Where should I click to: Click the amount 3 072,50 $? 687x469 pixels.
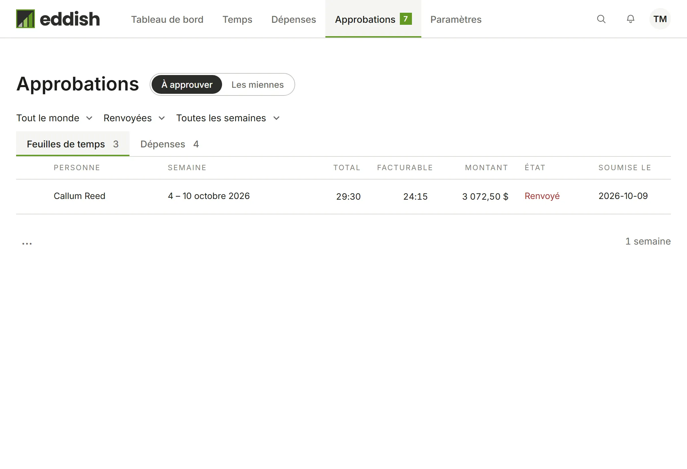coord(485,196)
